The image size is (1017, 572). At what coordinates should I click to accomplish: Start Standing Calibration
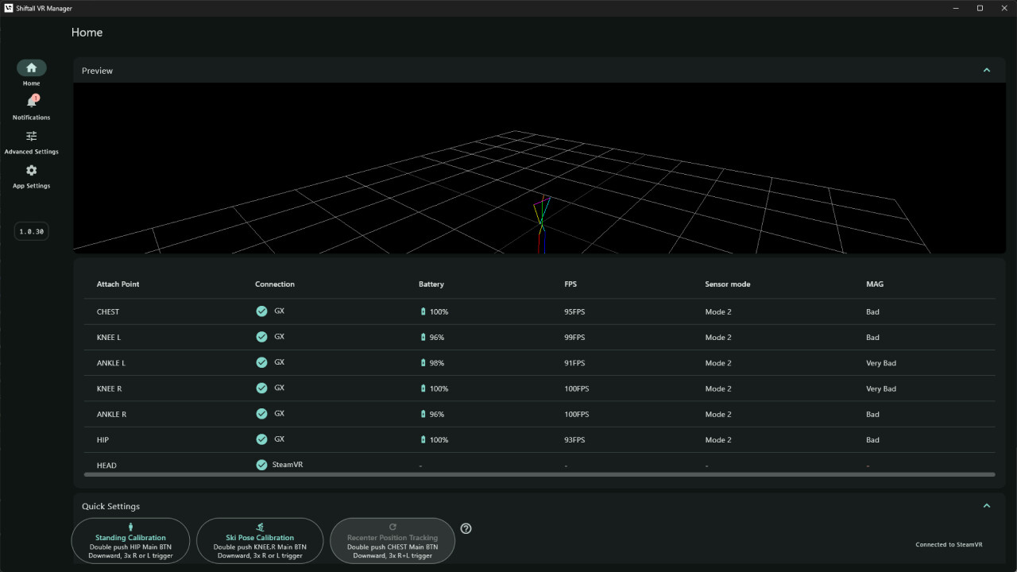(130, 540)
